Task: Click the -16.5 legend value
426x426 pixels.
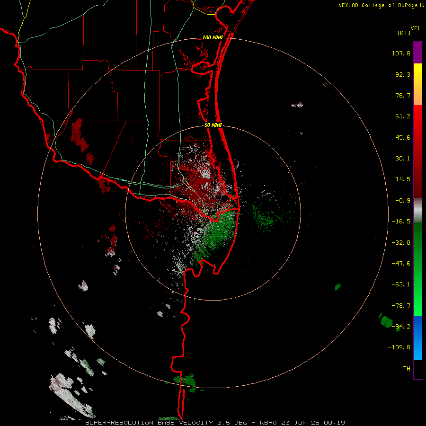Action: [x=401, y=222]
